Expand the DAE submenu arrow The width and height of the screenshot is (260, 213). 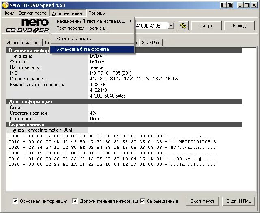click(x=131, y=21)
